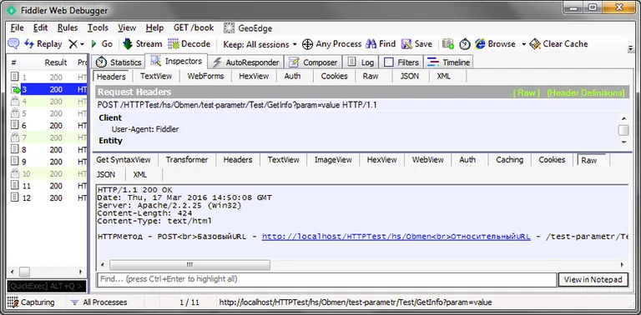
Task: Click All Processes filter in status bar
Action: click(x=99, y=302)
